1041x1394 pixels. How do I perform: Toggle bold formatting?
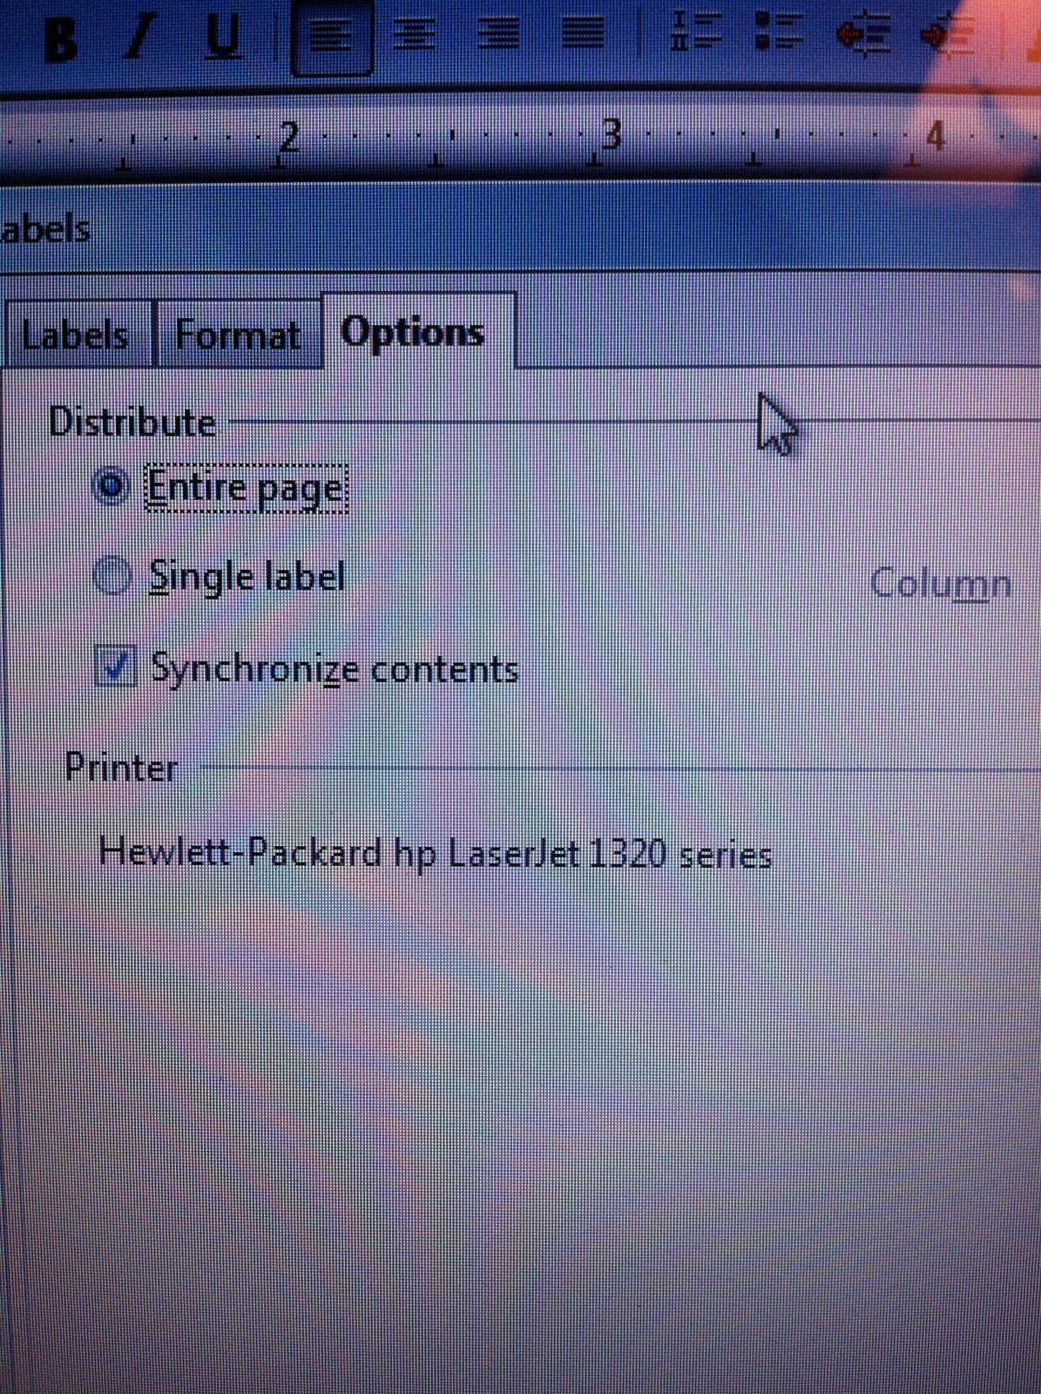point(60,38)
